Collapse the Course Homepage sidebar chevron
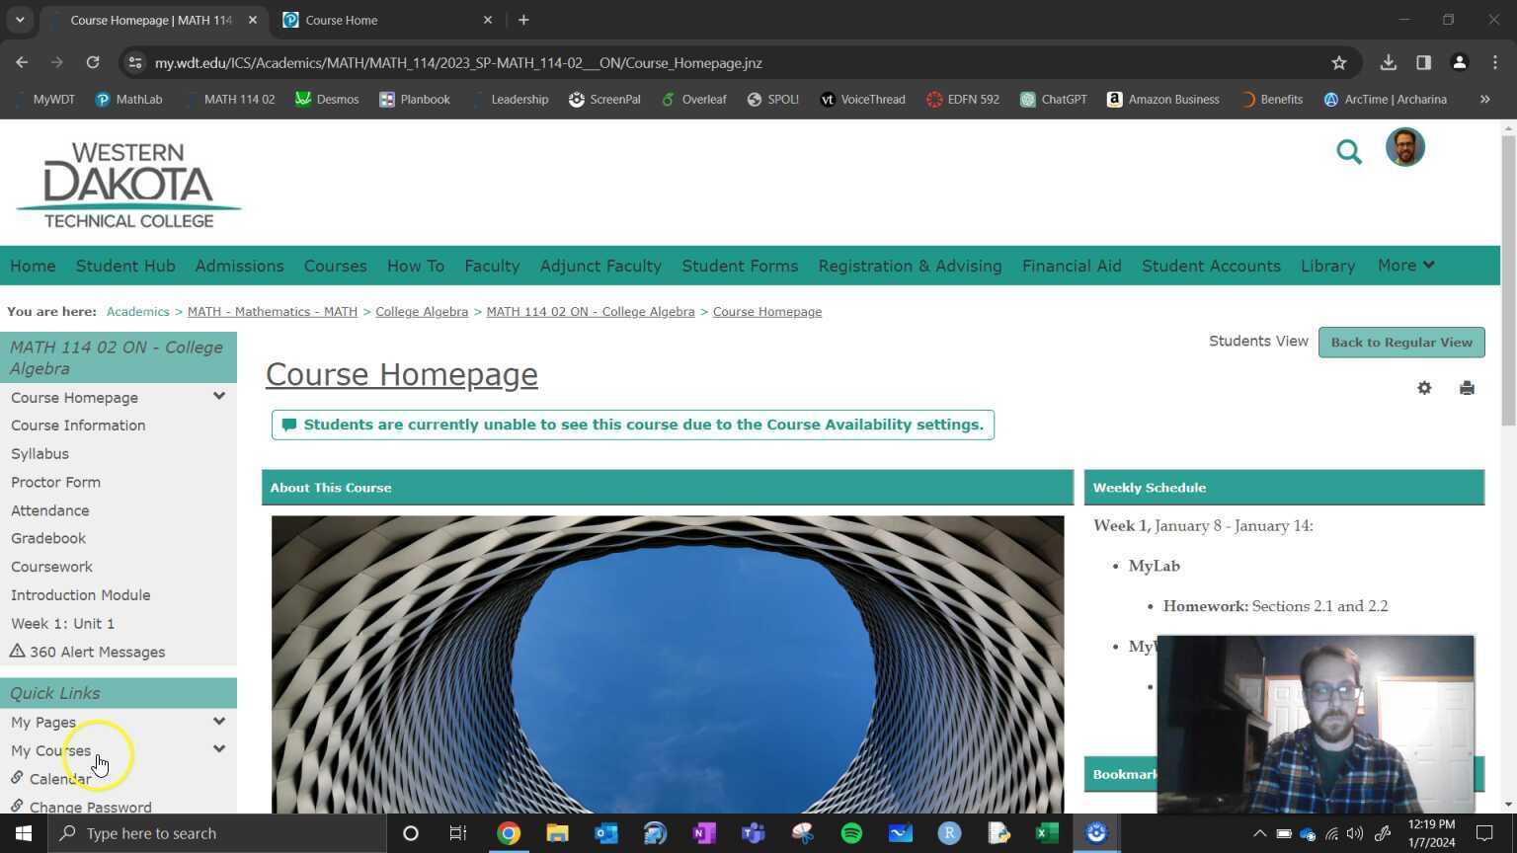 click(219, 397)
